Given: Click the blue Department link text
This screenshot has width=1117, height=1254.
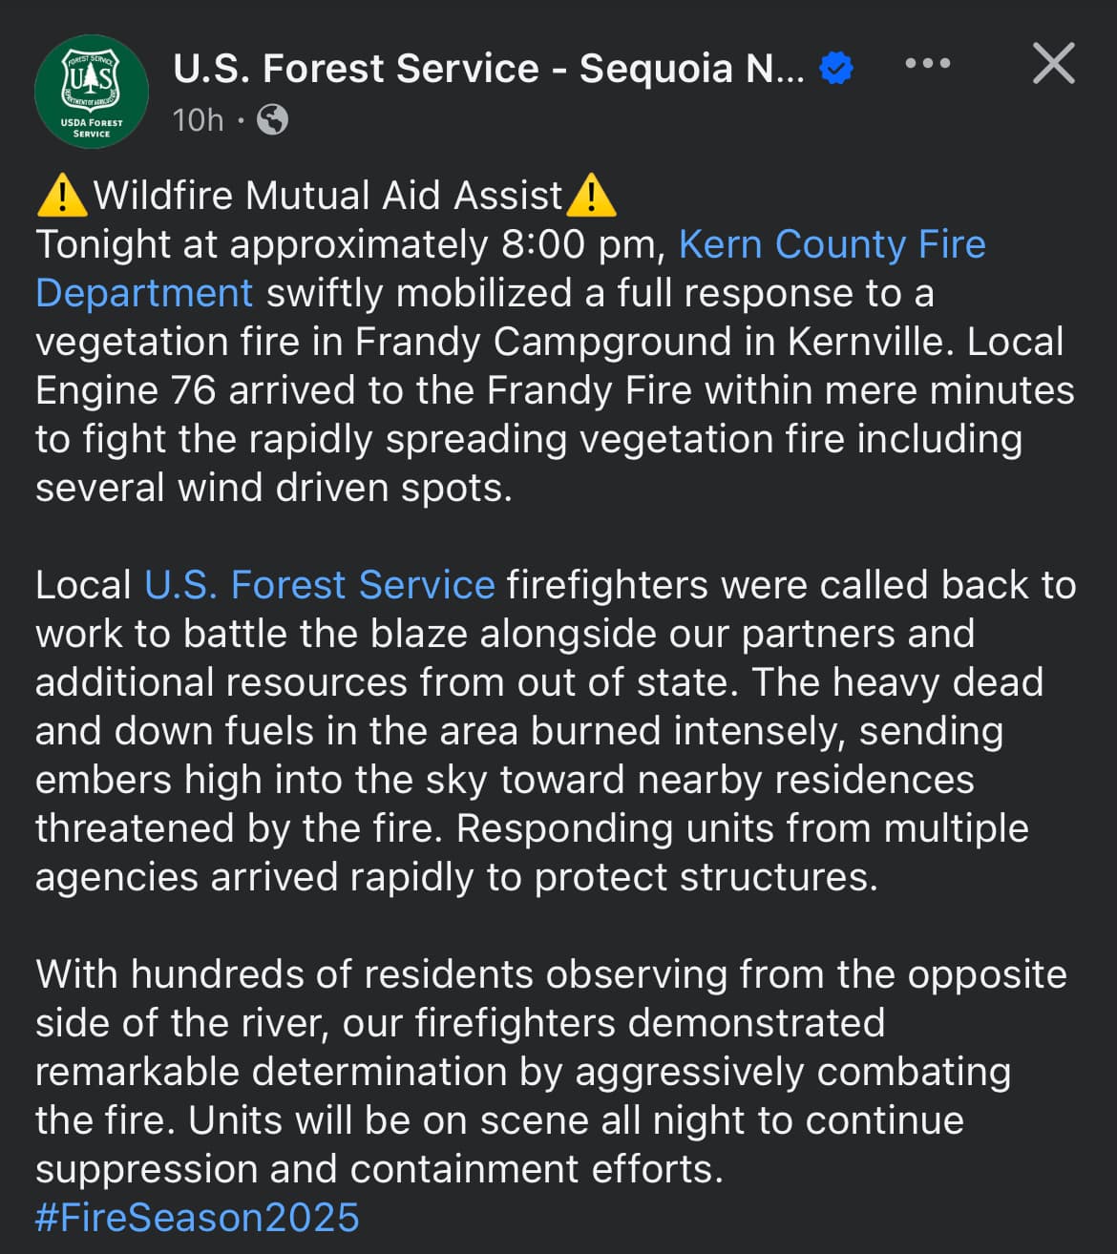Looking at the screenshot, I should tap(144, 293).
